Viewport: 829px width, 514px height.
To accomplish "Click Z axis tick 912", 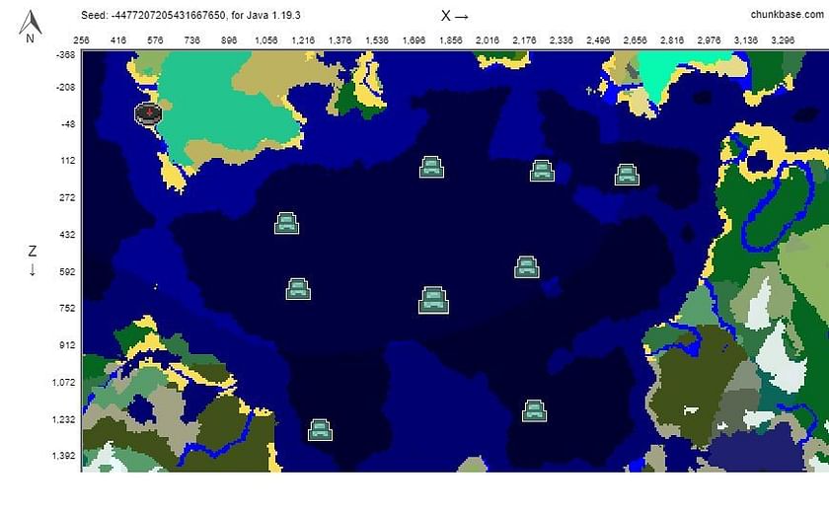I will 68,345.
